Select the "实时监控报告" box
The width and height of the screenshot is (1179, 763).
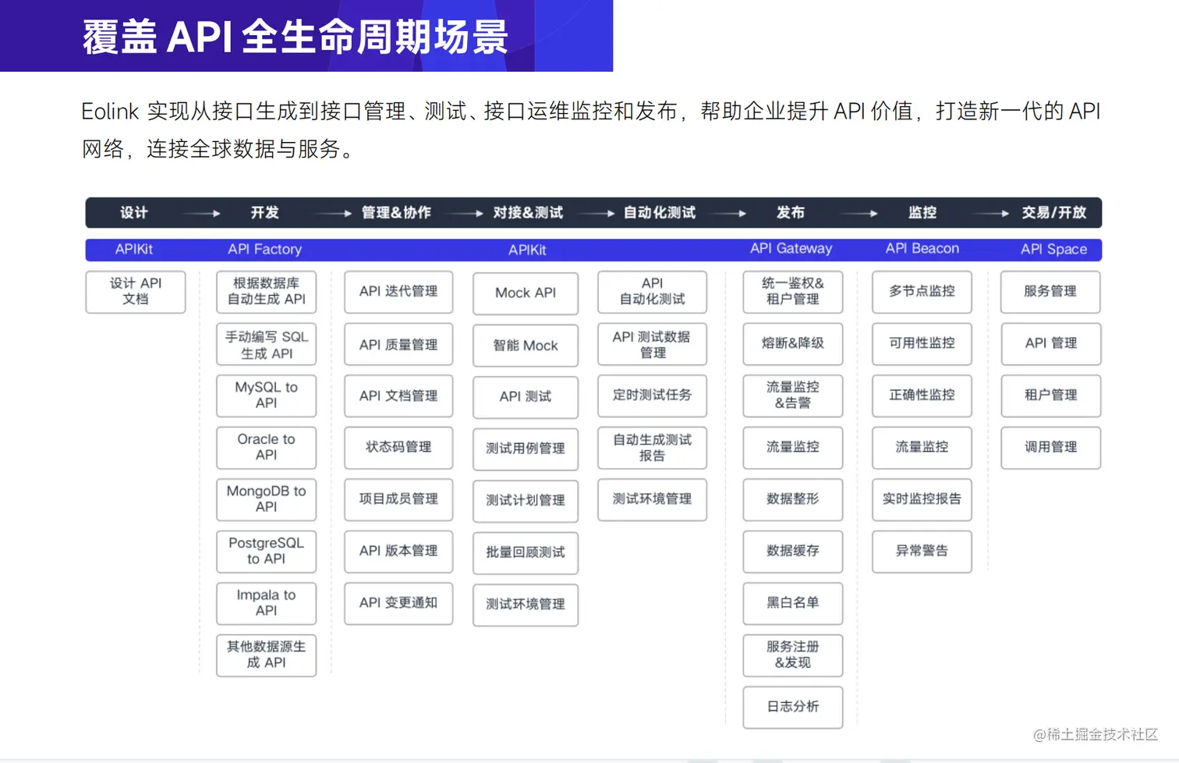click(922, 499)
